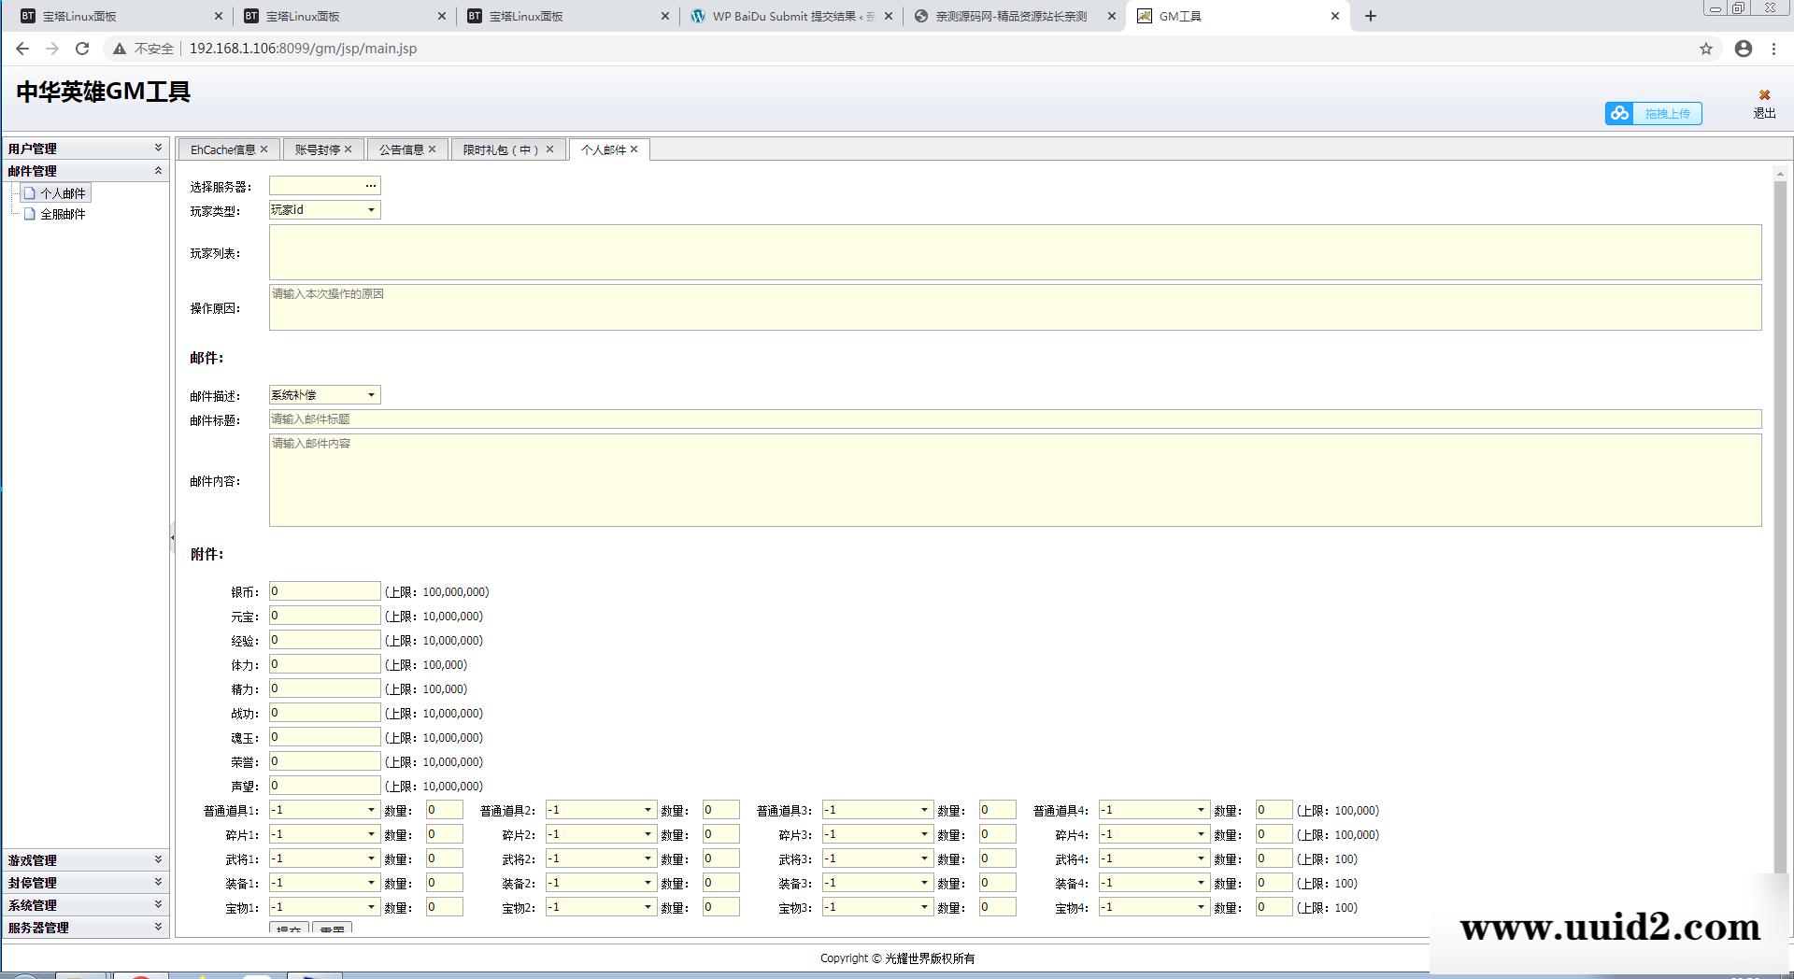
Task: Open the 邮件描述 dropdown showing 系统补偿
Action: [371, 395]
